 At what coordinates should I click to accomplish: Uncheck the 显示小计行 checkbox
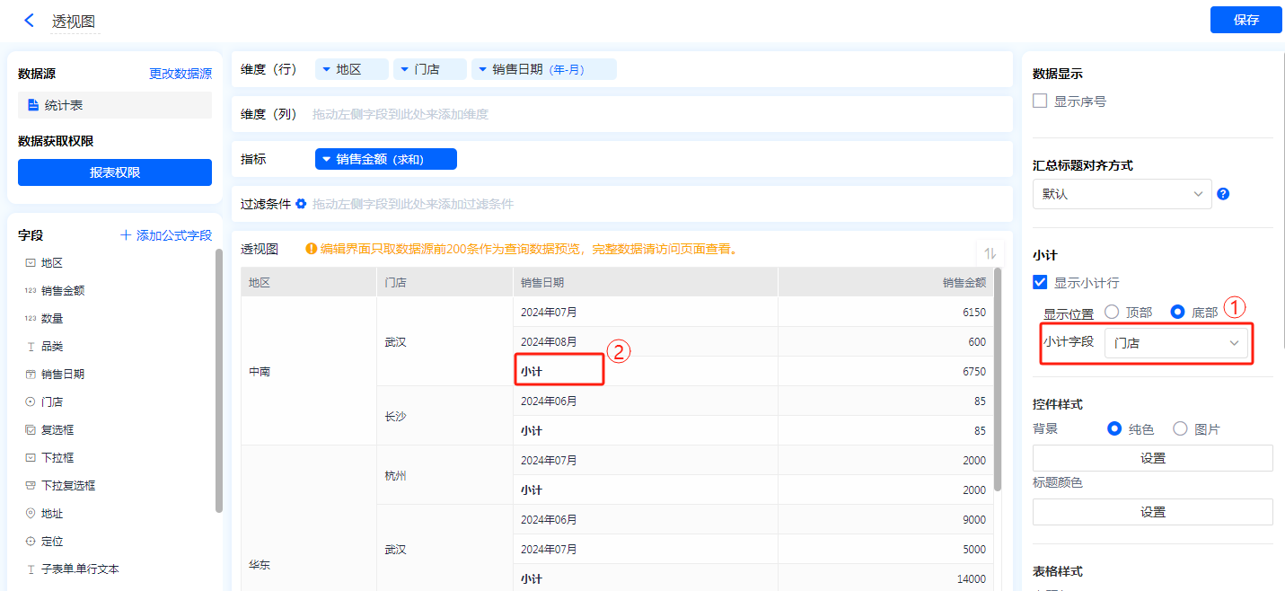coord(1040,283)
